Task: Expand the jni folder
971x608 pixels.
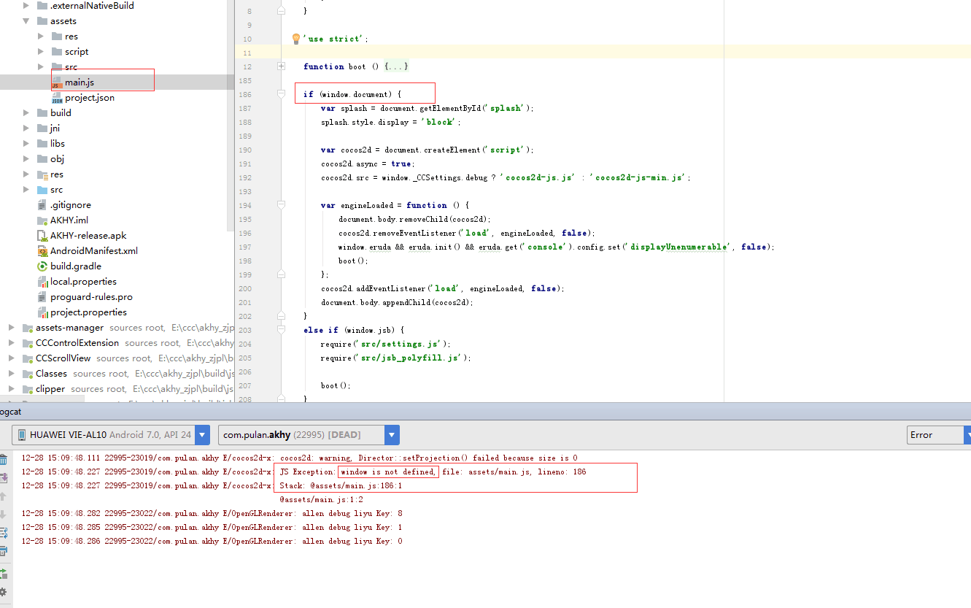Action: (26, 128)
